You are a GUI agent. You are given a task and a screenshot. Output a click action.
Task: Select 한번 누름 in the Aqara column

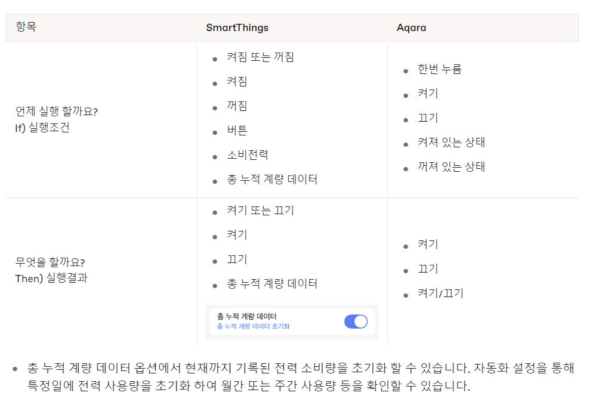pyautogui.click(x=439, y=69)
